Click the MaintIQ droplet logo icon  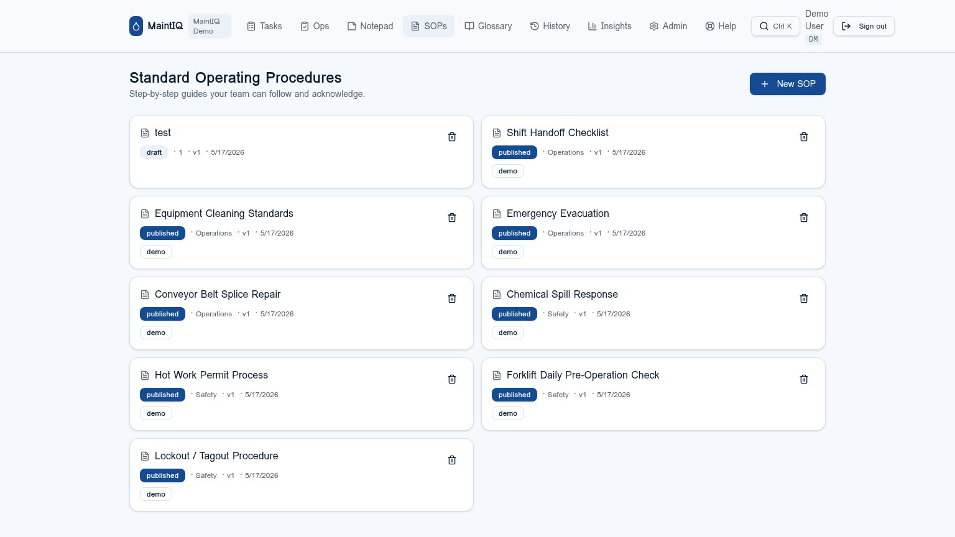point(136,26)
